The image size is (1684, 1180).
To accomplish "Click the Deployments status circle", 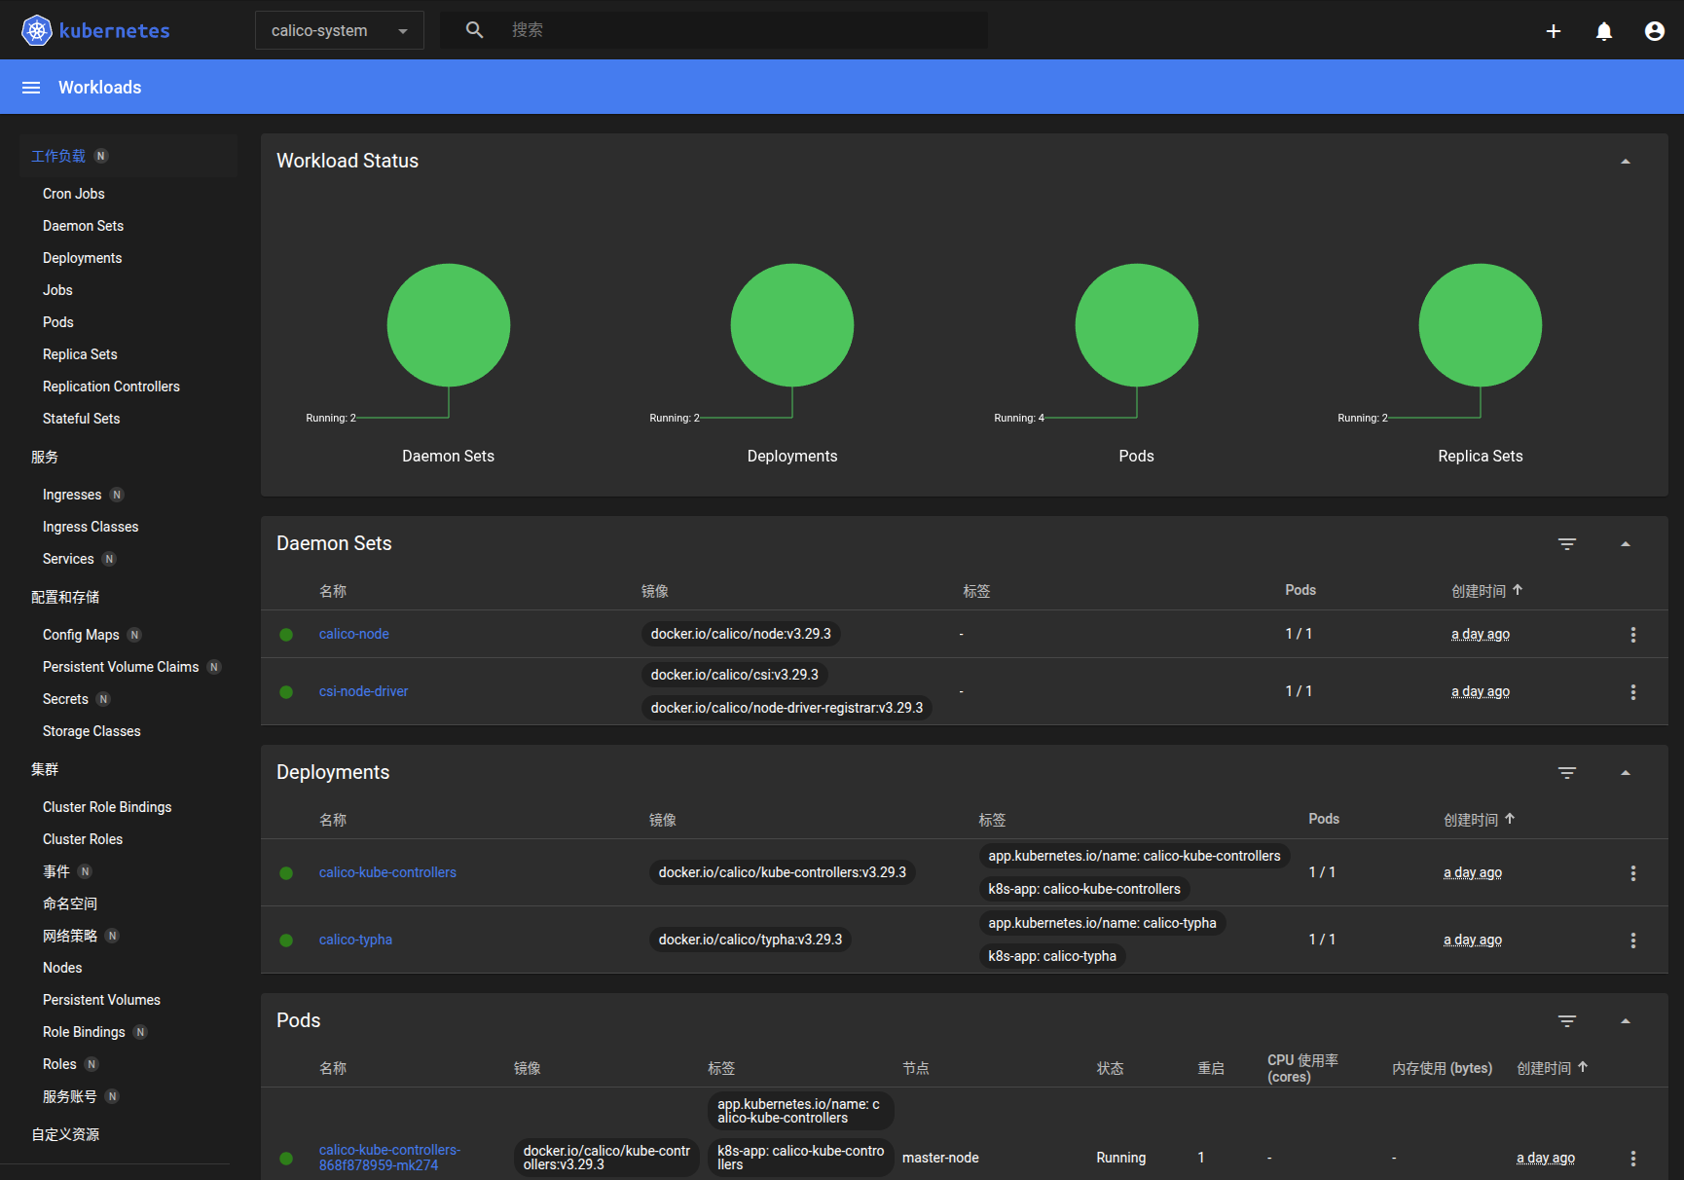I will [x=792, y=325].
